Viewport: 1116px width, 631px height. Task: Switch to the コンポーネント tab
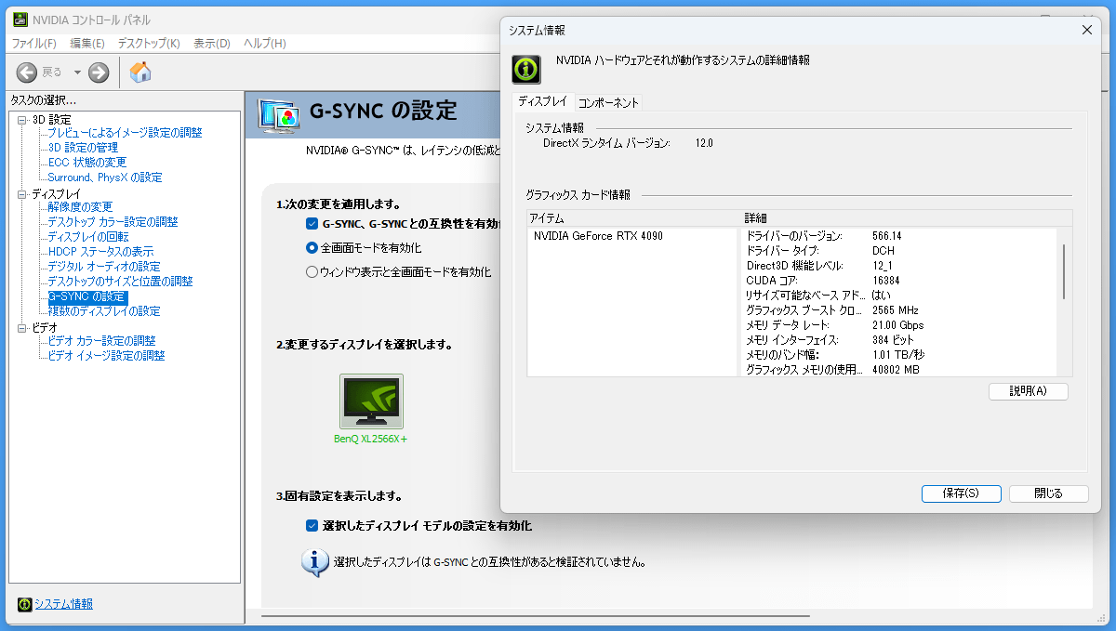pyautogui.click(x=608, y=102)
